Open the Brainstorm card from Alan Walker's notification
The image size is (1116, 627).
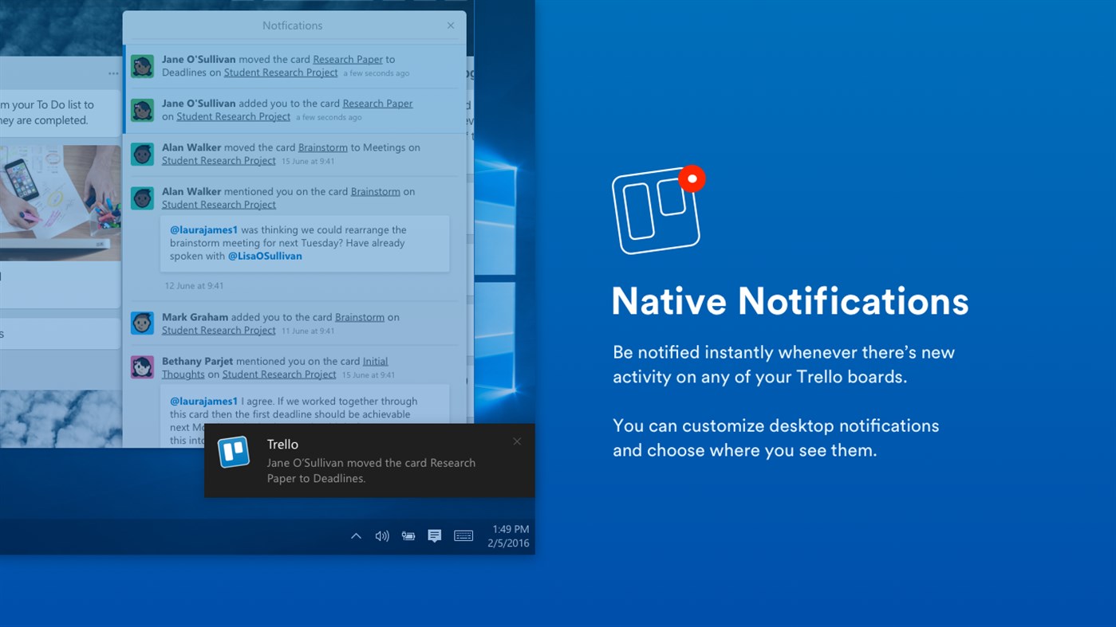[x=322, y=147]
